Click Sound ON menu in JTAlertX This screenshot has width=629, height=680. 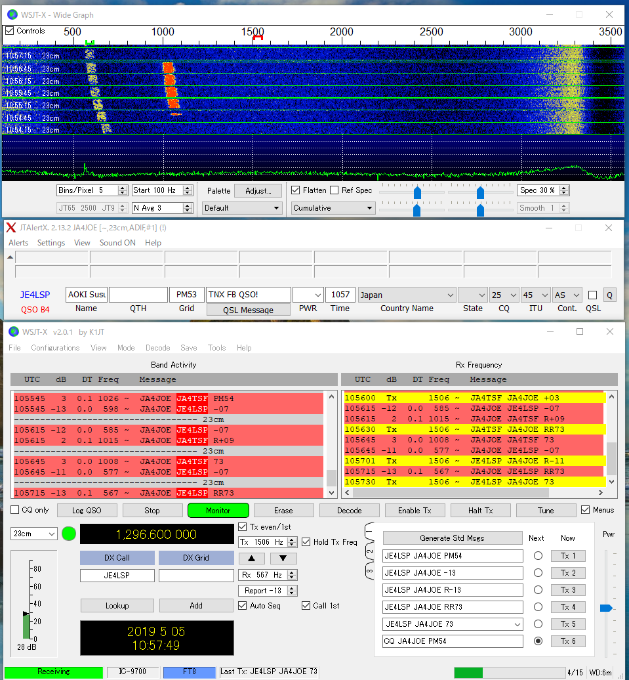(x=117, y=243)
